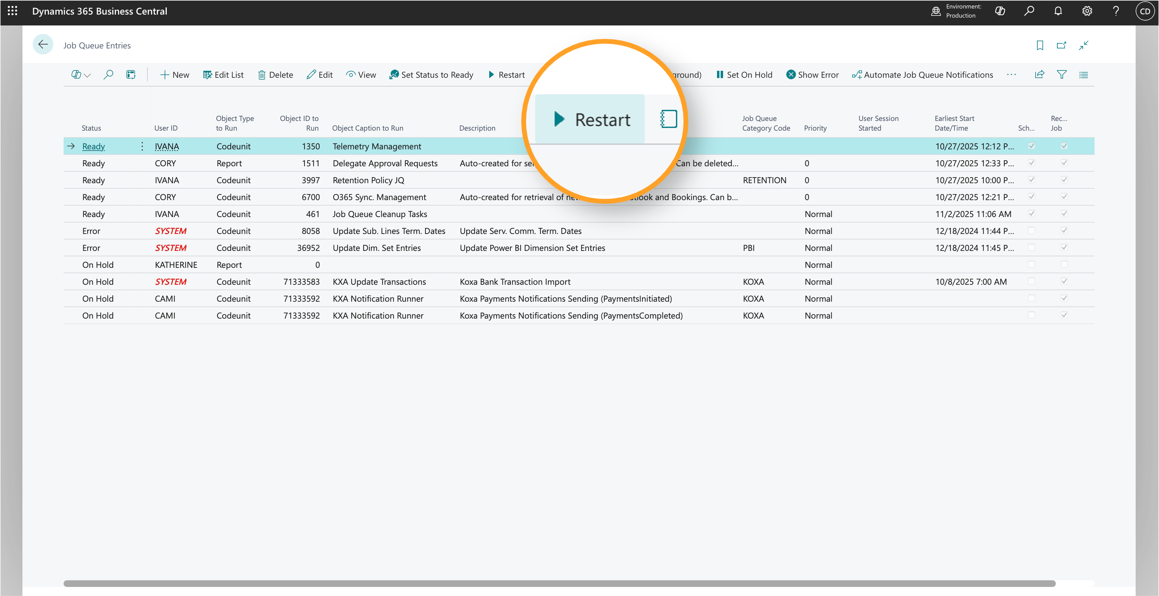Click Set On Hold

(x=744, y=74)
